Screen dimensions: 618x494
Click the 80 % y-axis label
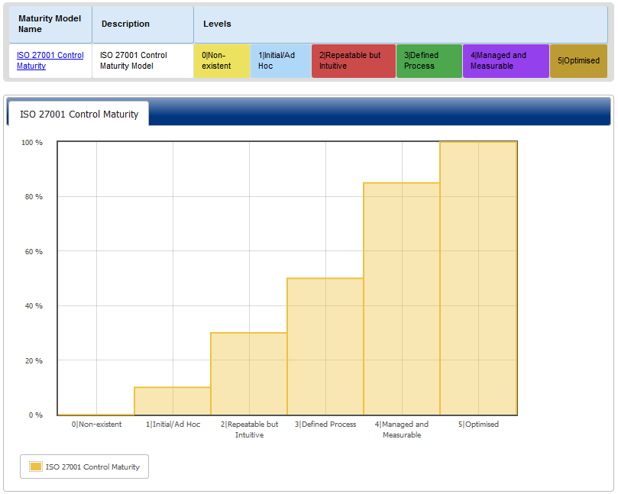[x=34, y=197]
